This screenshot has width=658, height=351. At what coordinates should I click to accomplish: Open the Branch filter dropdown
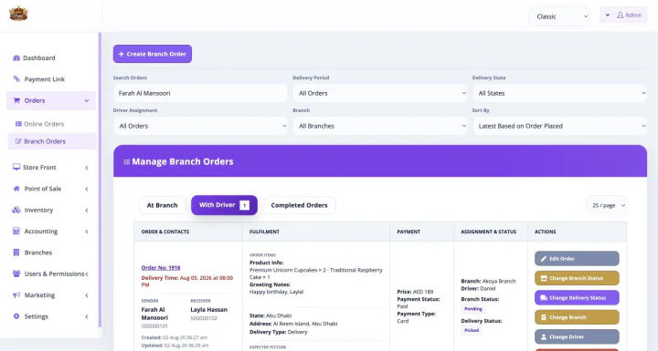tap(380, 126)
